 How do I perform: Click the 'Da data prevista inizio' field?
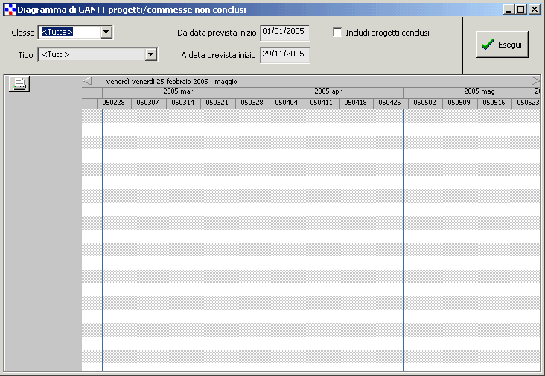284,33
